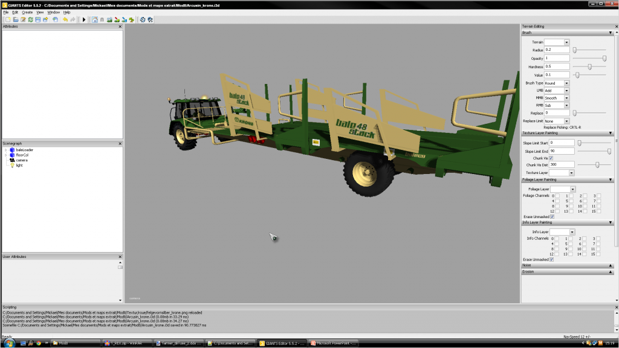619x348 pixels.
Task: Click the Import file toolbar icon
Action: (x=55, y=20)
